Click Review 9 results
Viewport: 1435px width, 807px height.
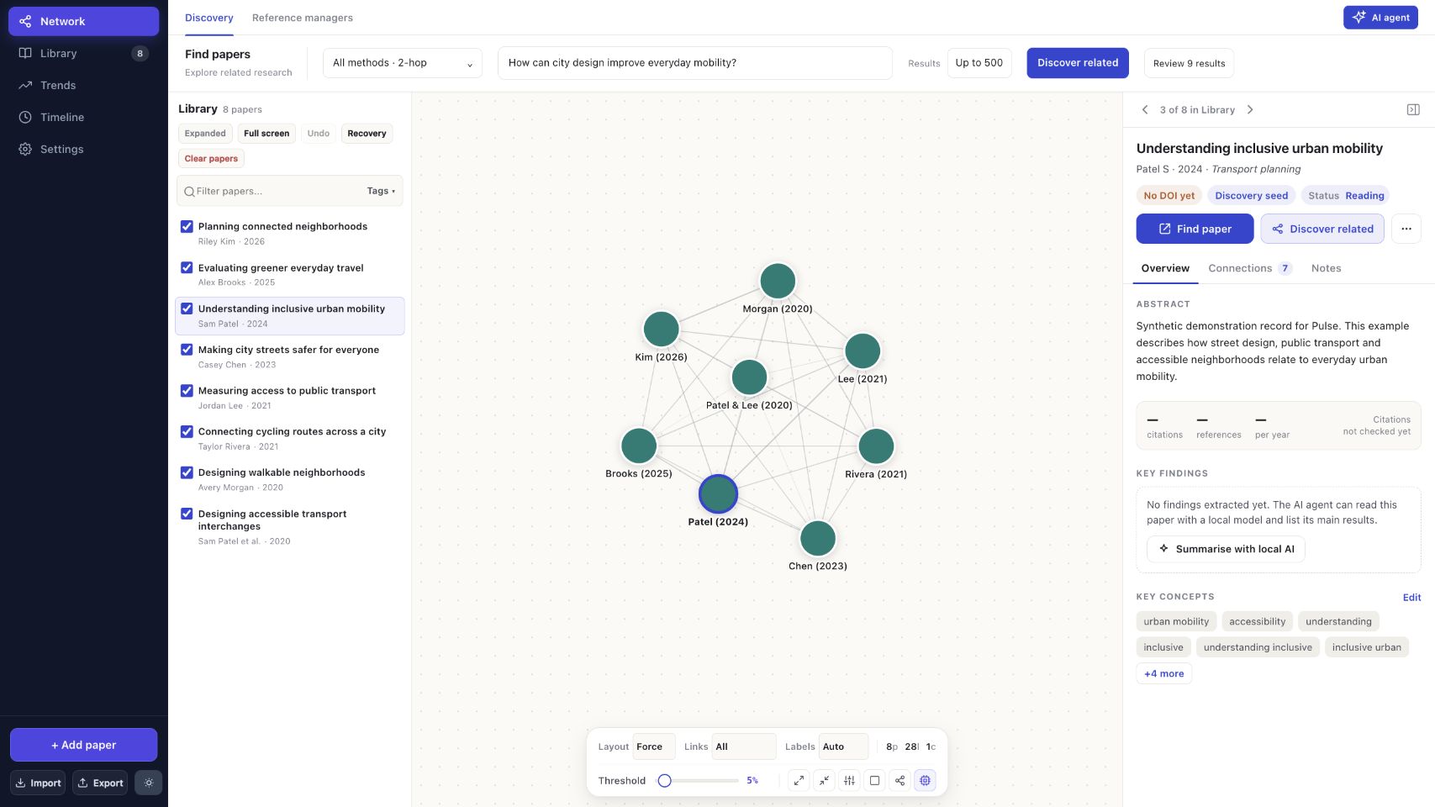(x=1189, y=63)
